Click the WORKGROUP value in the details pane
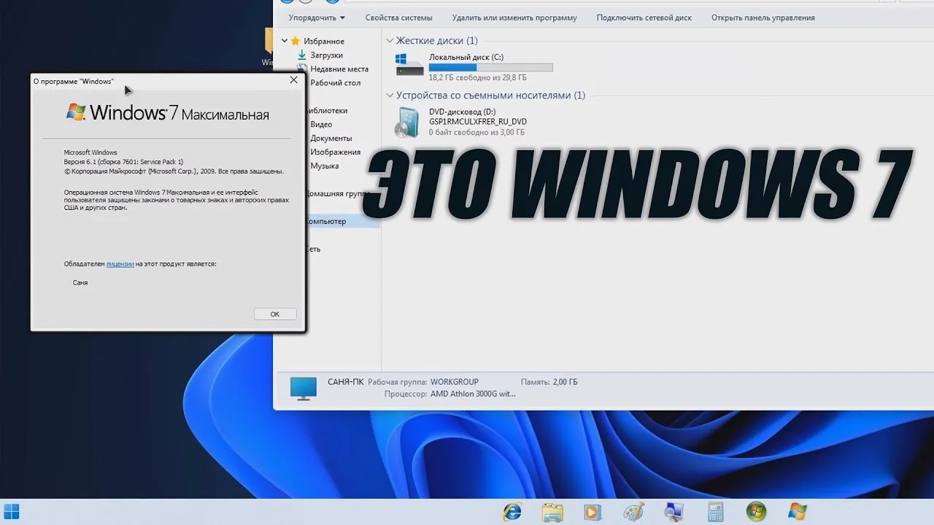This screenshot has width=934, height=525. click(x=455, y=382)
